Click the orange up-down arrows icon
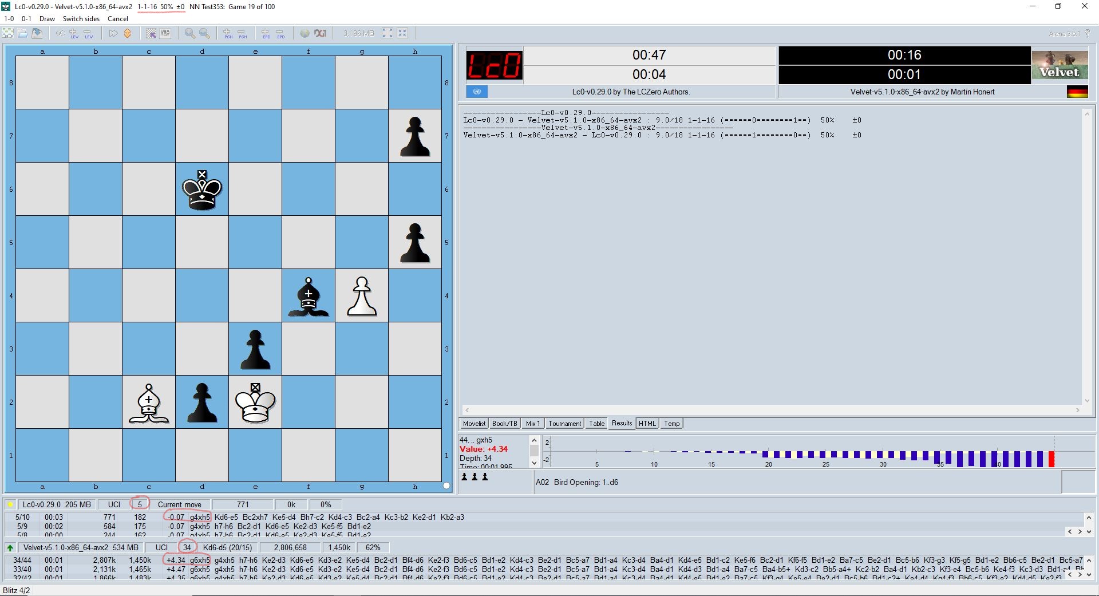Image resolution: width=1099 pixels, height=596 pixels. coord(128,33)
